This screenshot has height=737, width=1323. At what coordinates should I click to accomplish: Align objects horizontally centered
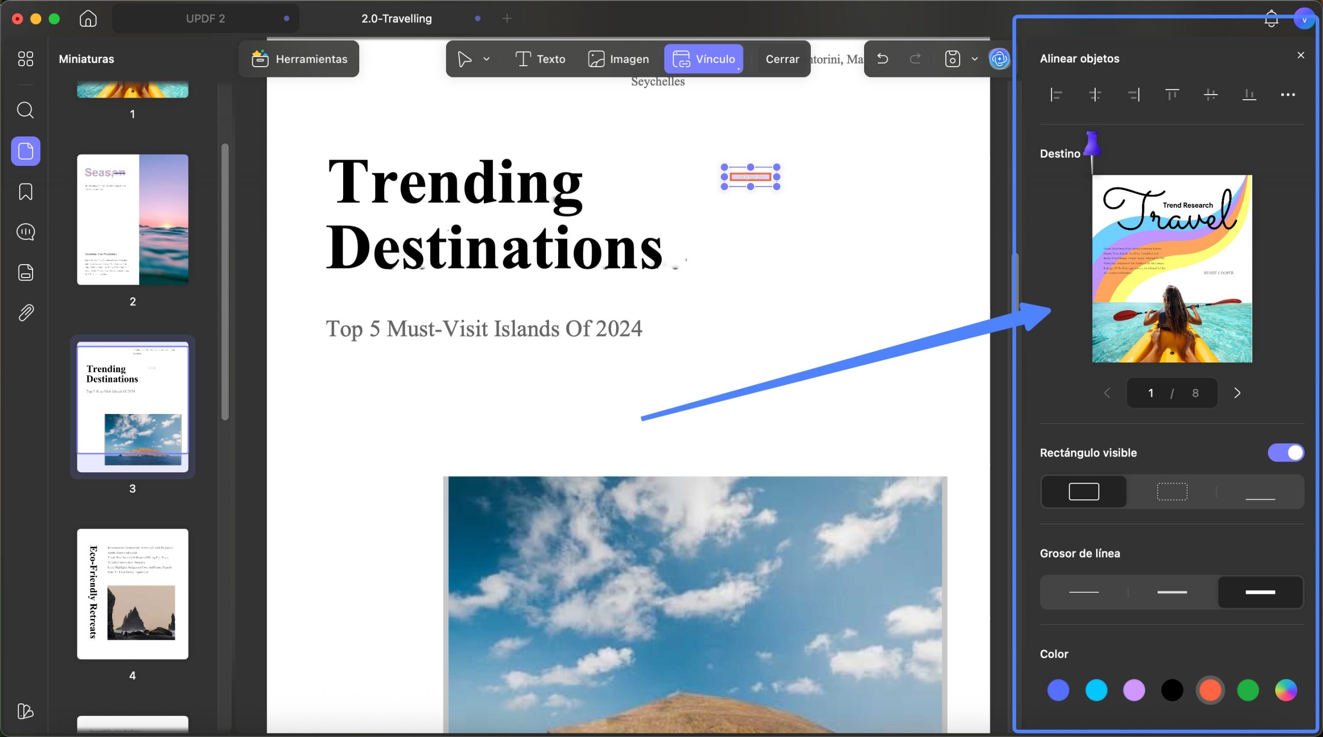coord(1095,95)
